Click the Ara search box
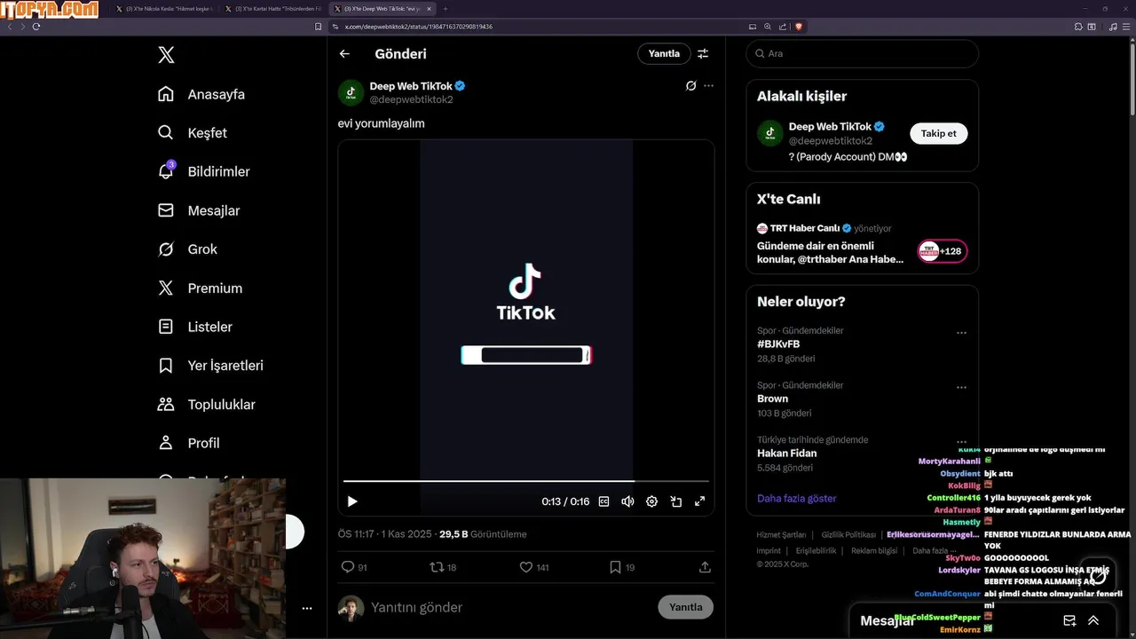 click(x=862, y=53)
